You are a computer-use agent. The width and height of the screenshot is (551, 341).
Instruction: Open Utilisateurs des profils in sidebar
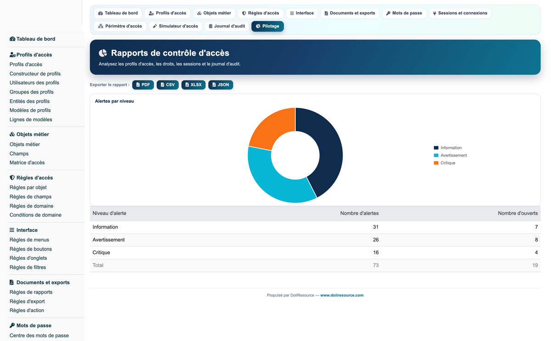[x=34, y=83]
